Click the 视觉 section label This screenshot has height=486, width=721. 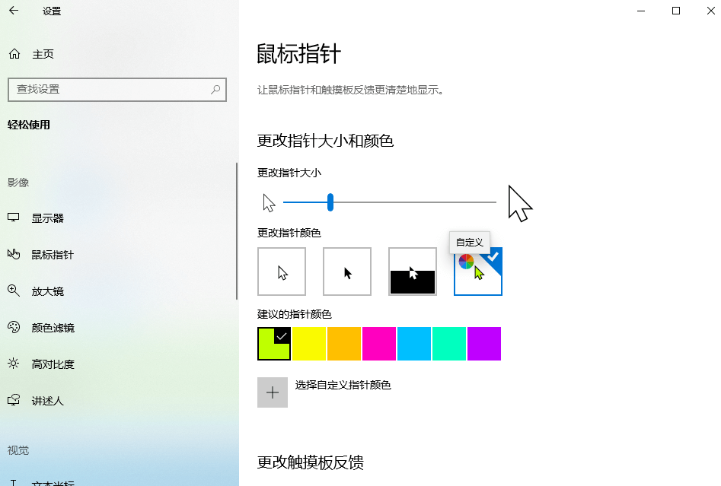[x=18, y=450]
